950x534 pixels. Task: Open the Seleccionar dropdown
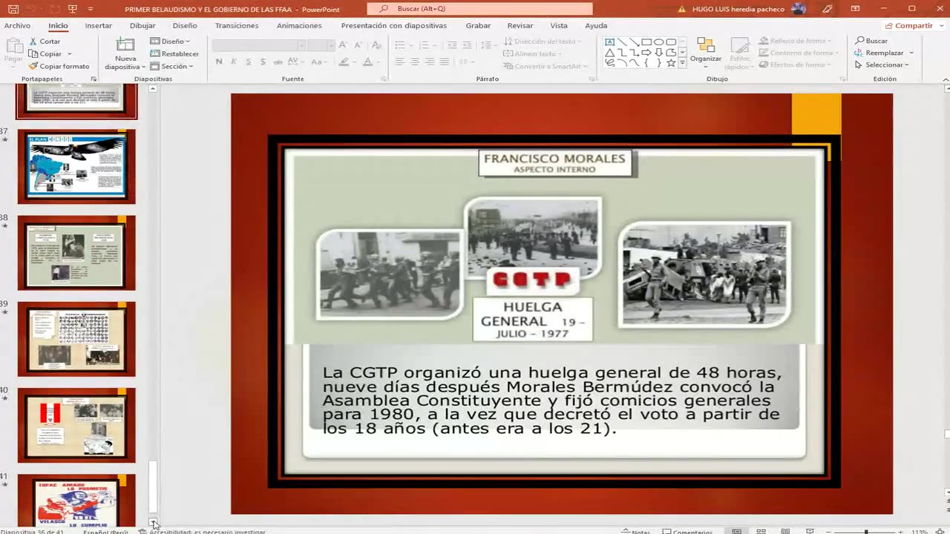(x=884, y=65)
